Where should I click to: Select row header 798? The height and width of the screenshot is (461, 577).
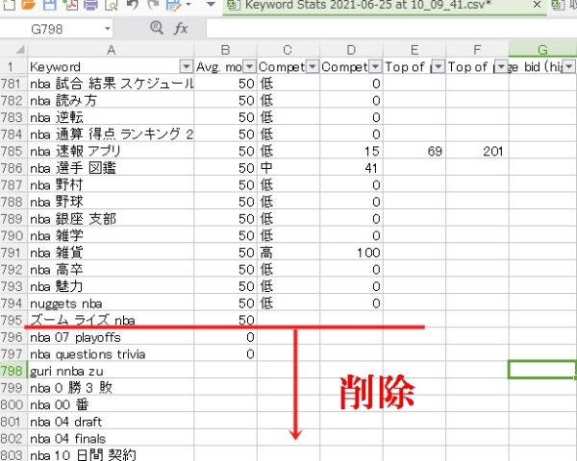(13, 371)
